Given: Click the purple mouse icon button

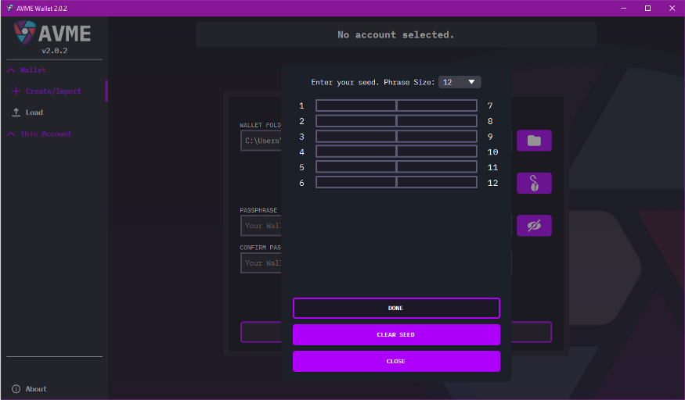Looking at the screenshot, I should tap(534, 183).
